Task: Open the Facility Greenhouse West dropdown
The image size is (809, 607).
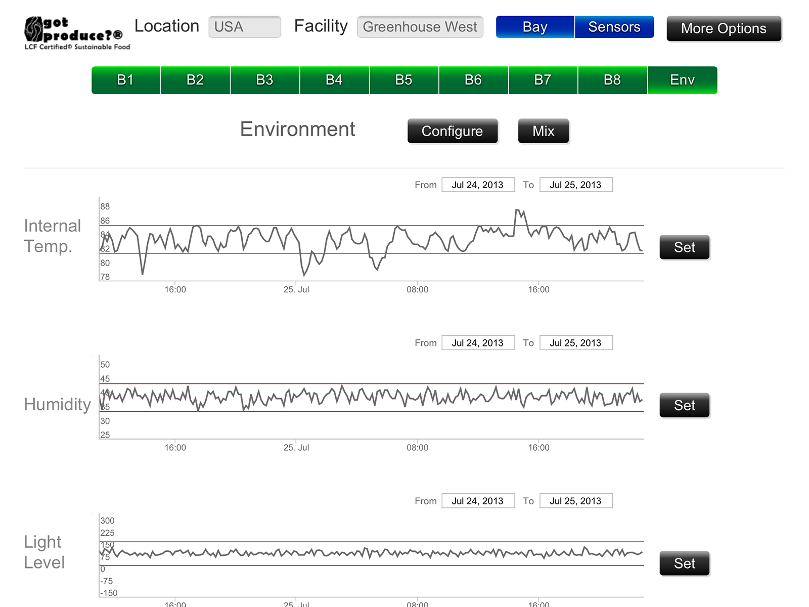Action: tap(420, 27)
